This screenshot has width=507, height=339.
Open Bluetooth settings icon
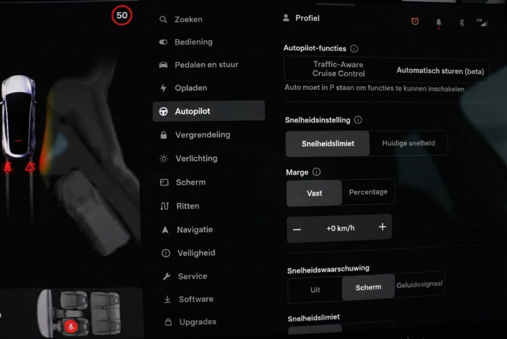coord(461,23)
